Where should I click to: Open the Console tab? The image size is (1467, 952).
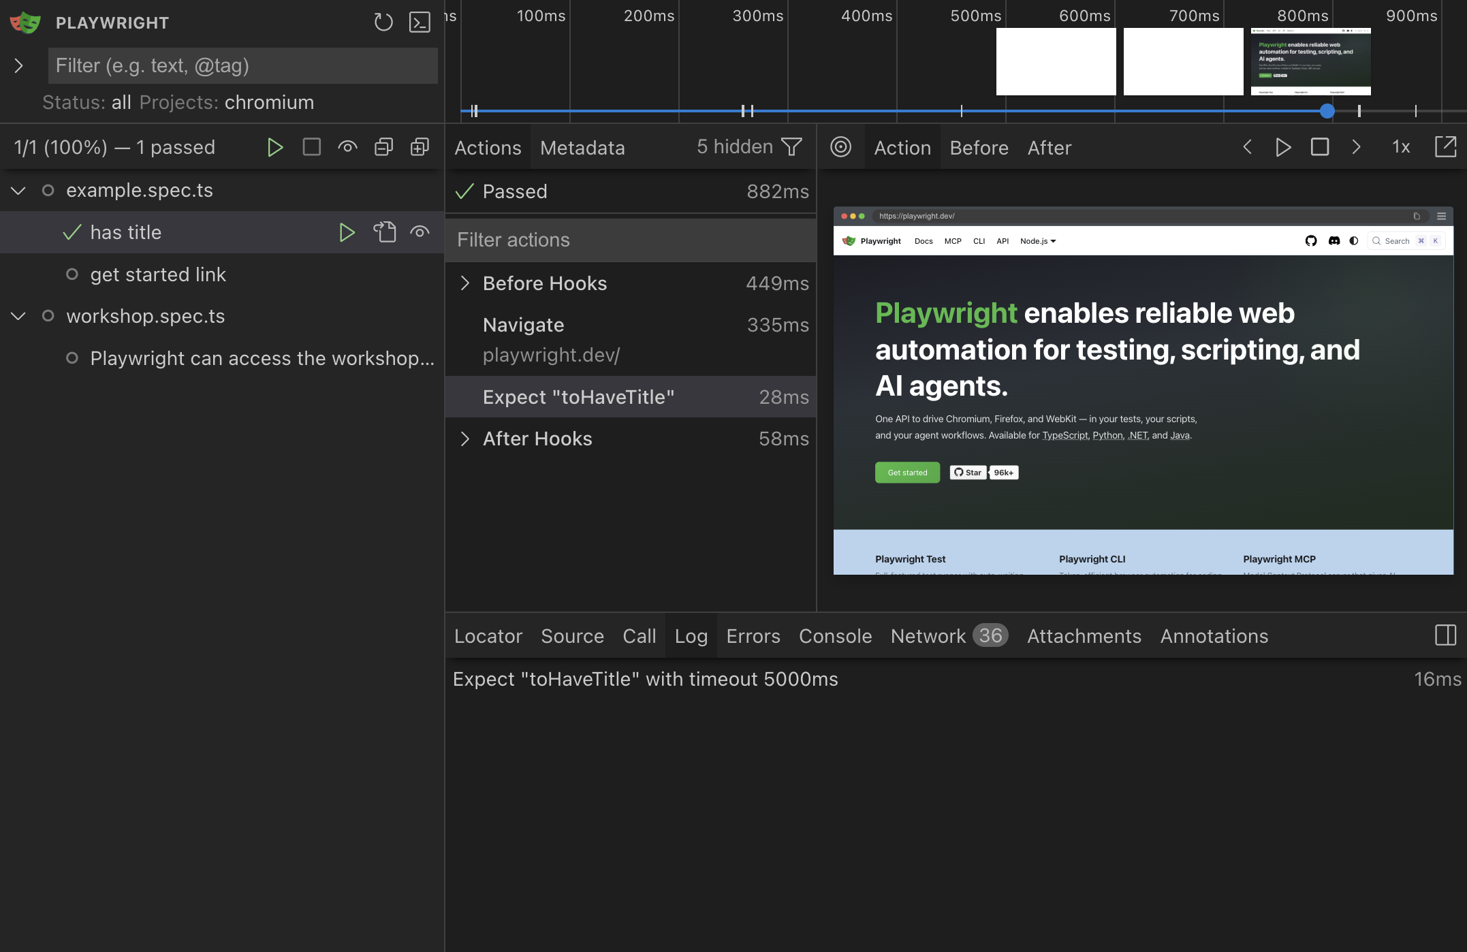836,636
